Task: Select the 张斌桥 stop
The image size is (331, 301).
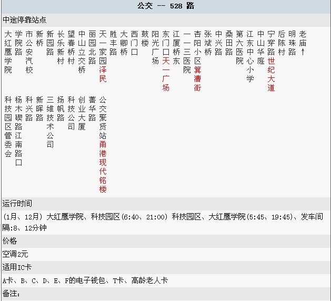Action: coord(208,43)
